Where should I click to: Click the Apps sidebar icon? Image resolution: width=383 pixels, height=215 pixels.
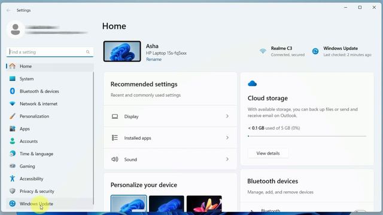pos(12,128)
